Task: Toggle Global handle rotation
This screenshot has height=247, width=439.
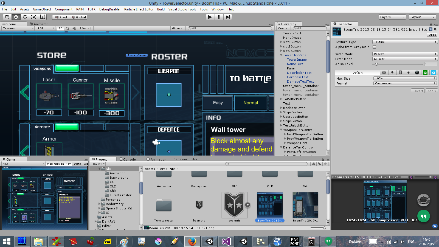Action: pos(79,17)
